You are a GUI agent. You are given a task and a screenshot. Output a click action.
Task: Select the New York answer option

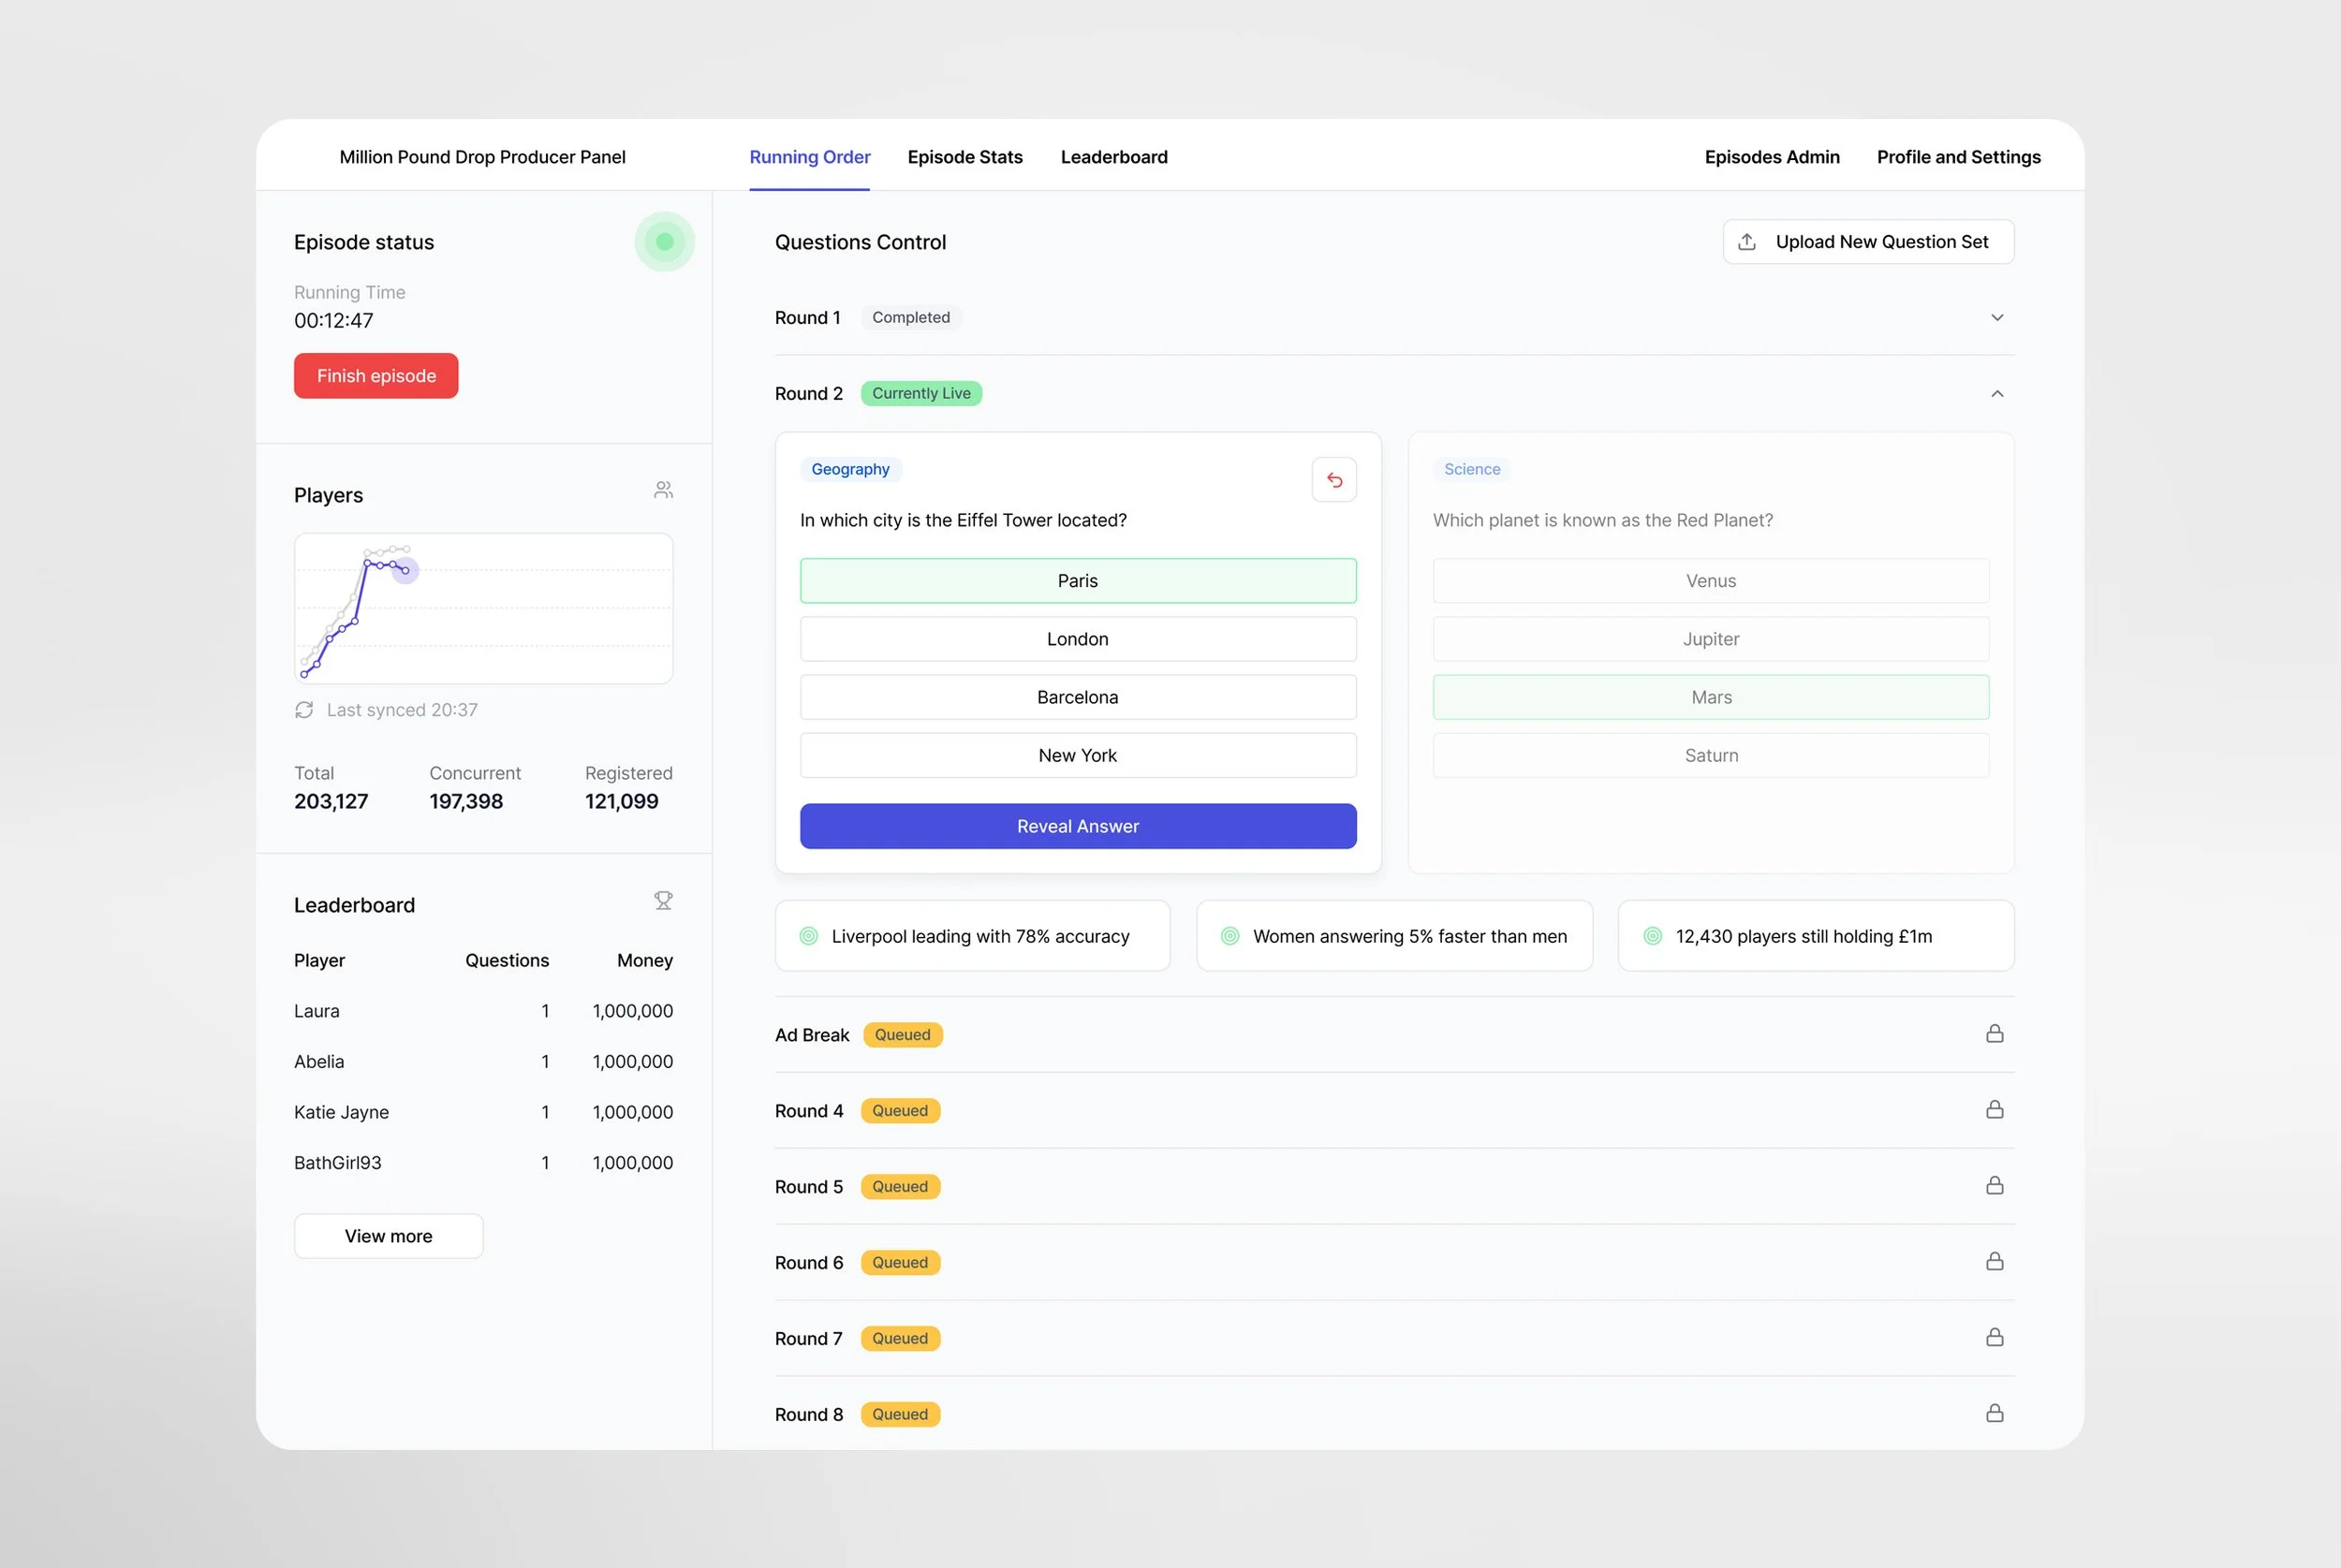1077,756
